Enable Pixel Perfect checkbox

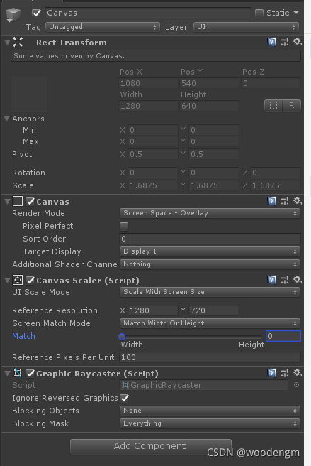pyautogui.click(x=124, y=227)
